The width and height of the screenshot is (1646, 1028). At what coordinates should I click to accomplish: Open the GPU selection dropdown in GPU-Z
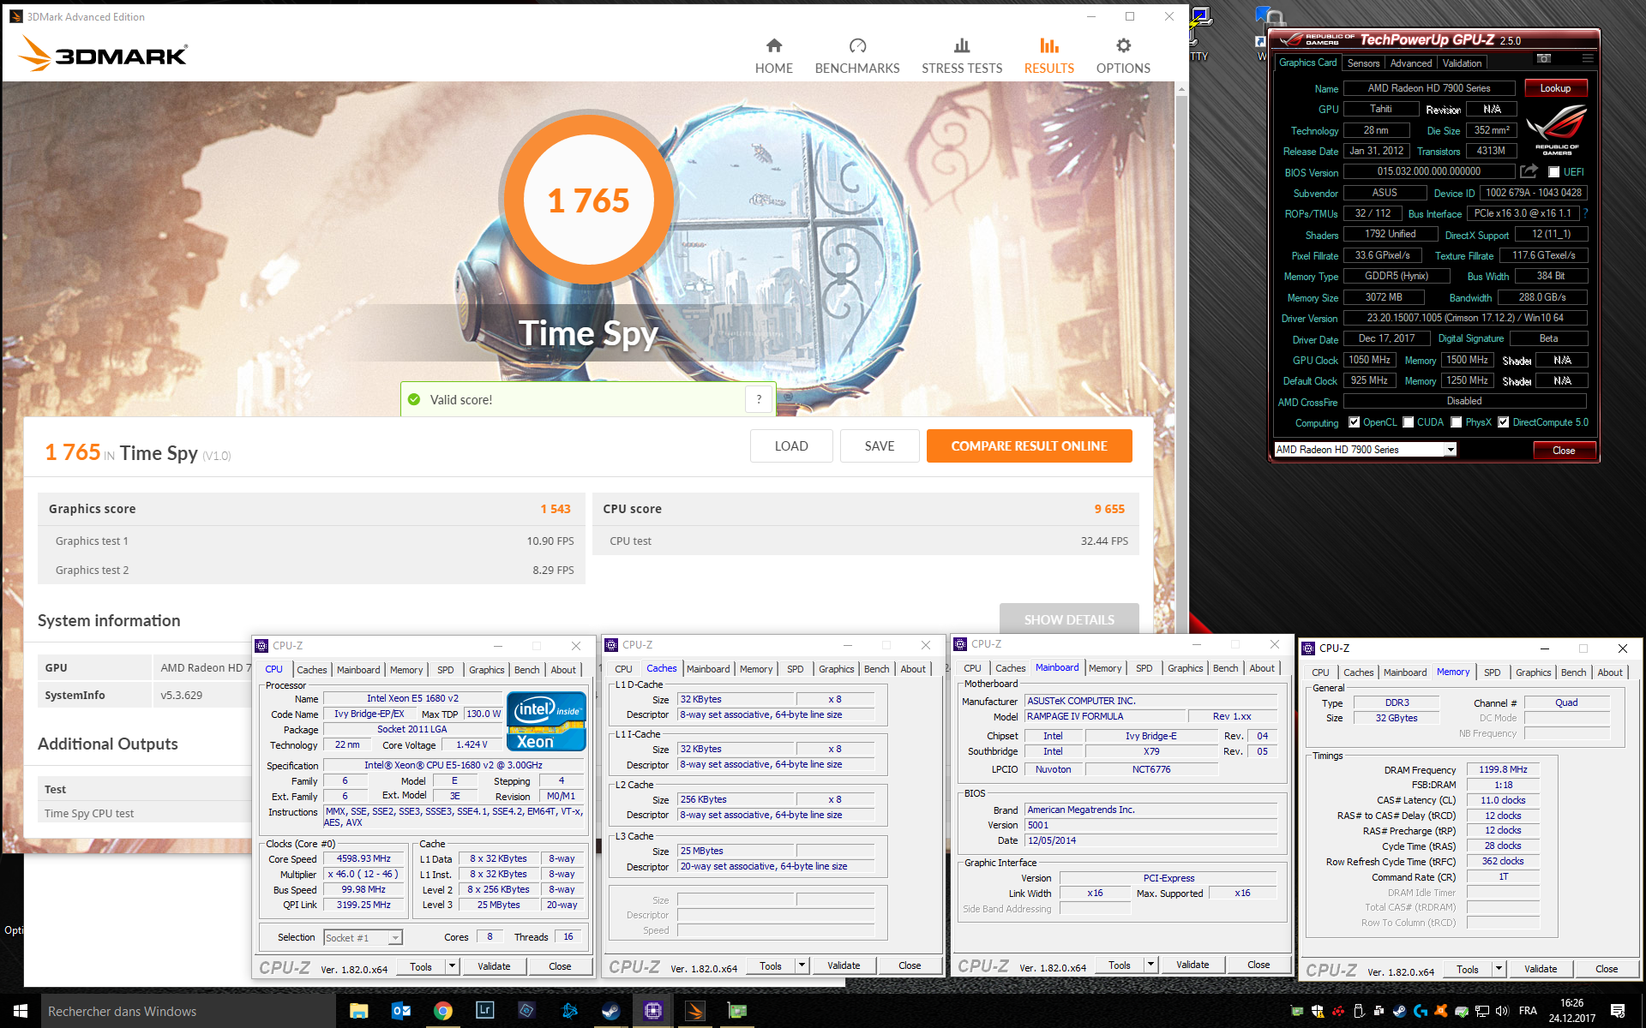pos(1451,450)
